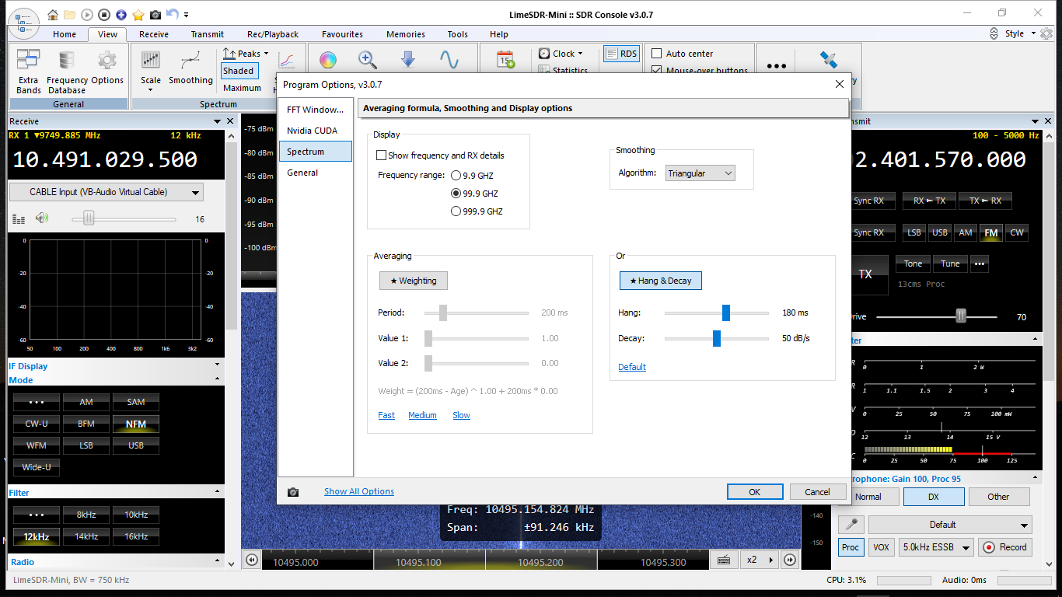Click the Weighting averaging button
Screen dimensions: 1062x597
click(x=414, y=281)
